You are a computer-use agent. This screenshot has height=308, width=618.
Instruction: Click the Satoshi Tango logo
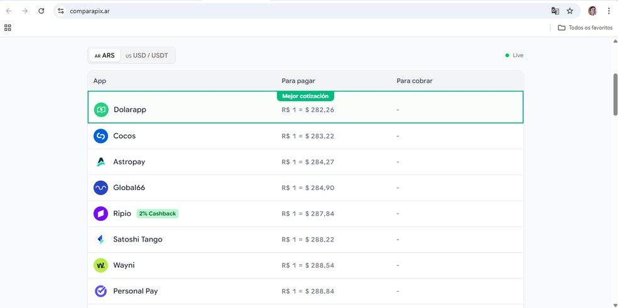click(100, 240)
